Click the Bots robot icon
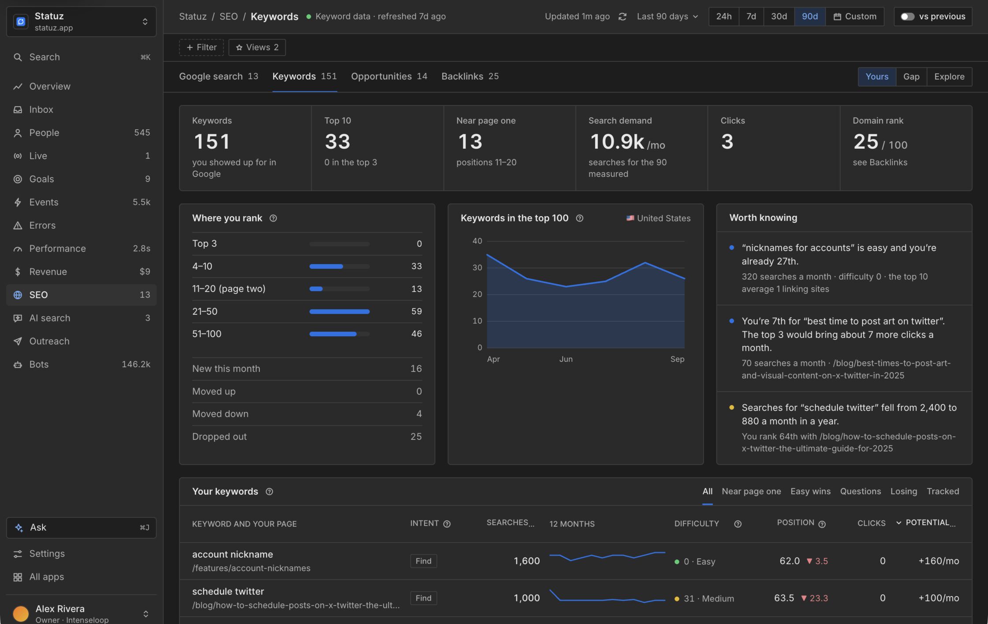This screenshot has height=624, width=988. point(18,365)
